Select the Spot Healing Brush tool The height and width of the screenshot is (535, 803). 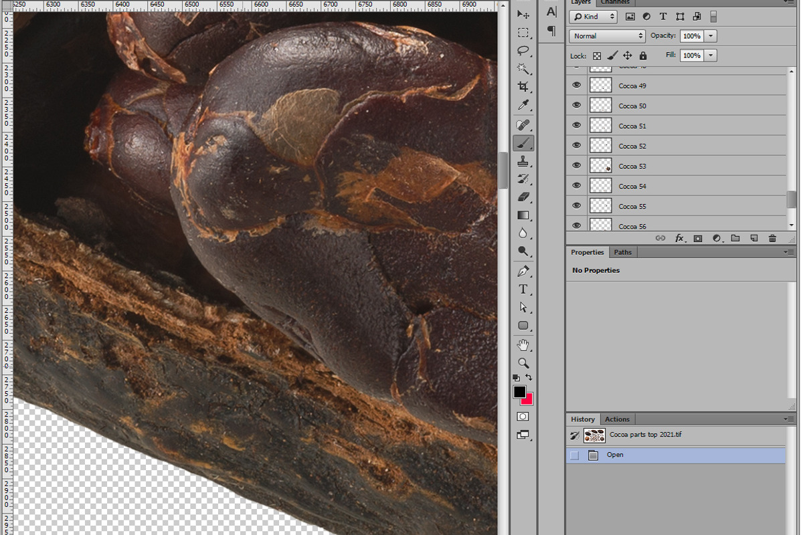[x=523, y=125]
